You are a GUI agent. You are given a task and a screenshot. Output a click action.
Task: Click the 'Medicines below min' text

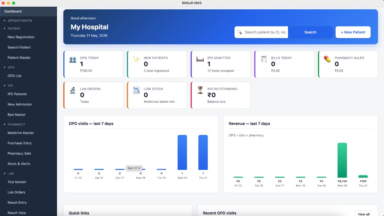(159, 102)
